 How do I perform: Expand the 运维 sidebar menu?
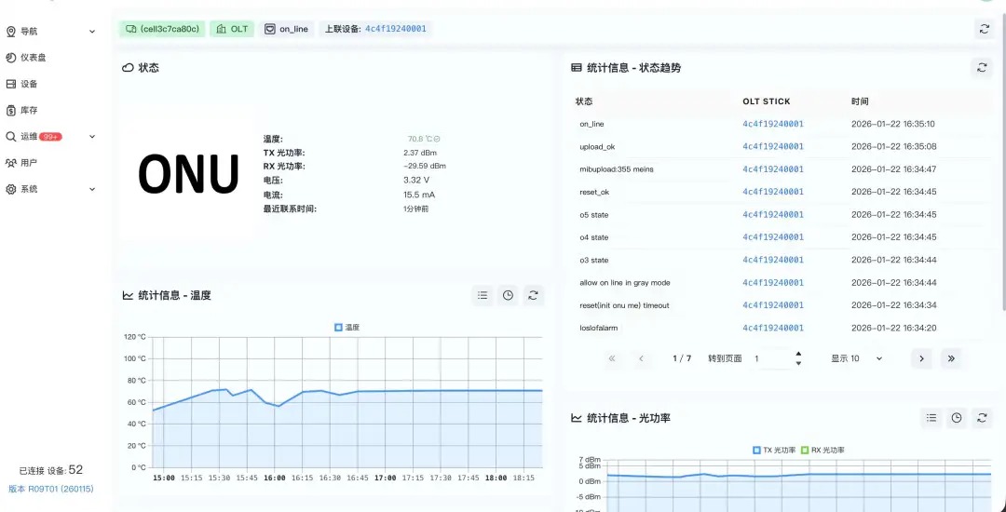[x=50, y=137]
